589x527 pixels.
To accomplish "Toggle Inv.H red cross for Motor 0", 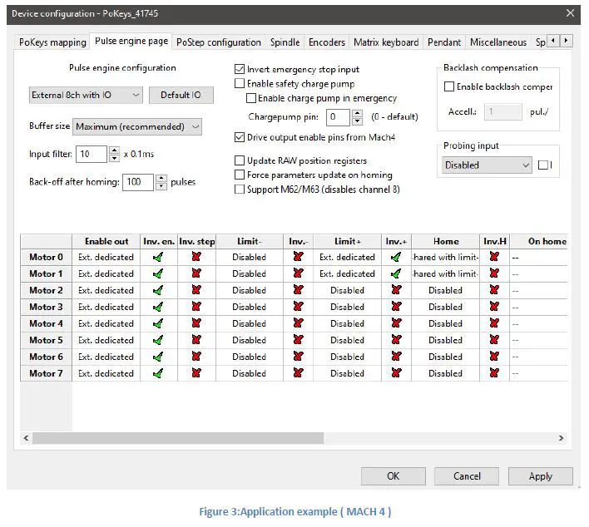I will pyautogui.click(x=494, y=257).
